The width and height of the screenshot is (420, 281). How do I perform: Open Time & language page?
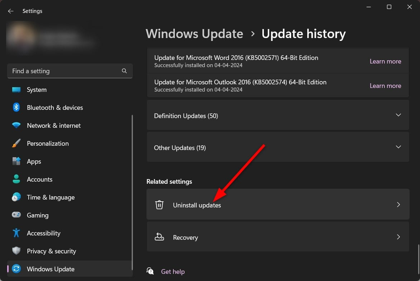point(70,197)
